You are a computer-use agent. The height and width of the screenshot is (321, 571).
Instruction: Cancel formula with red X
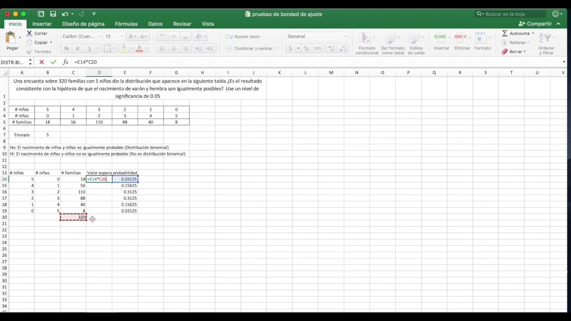pyautogui.click(x=41, y=62)
